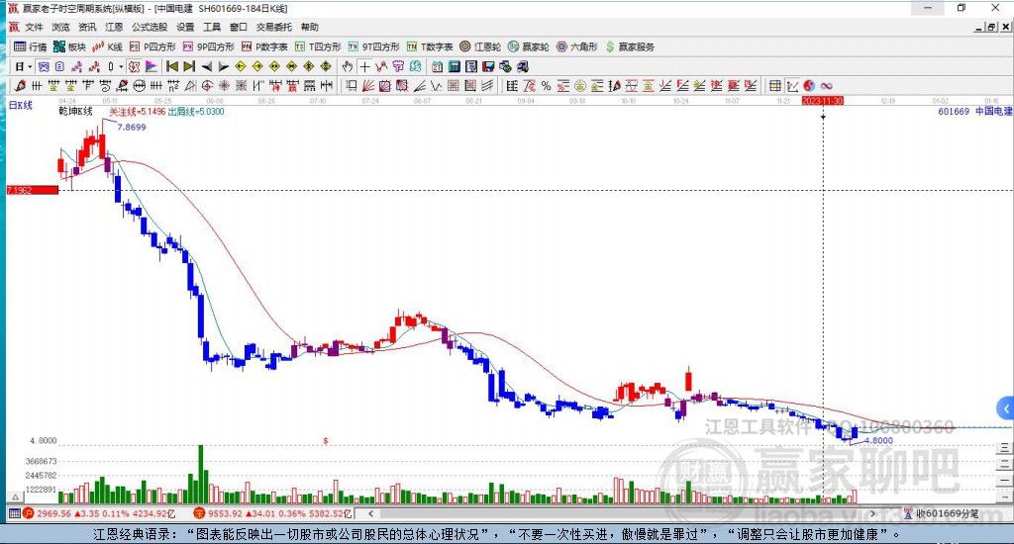
Task: Open the 公式选股 menu
Action: [x=150, y=27]
